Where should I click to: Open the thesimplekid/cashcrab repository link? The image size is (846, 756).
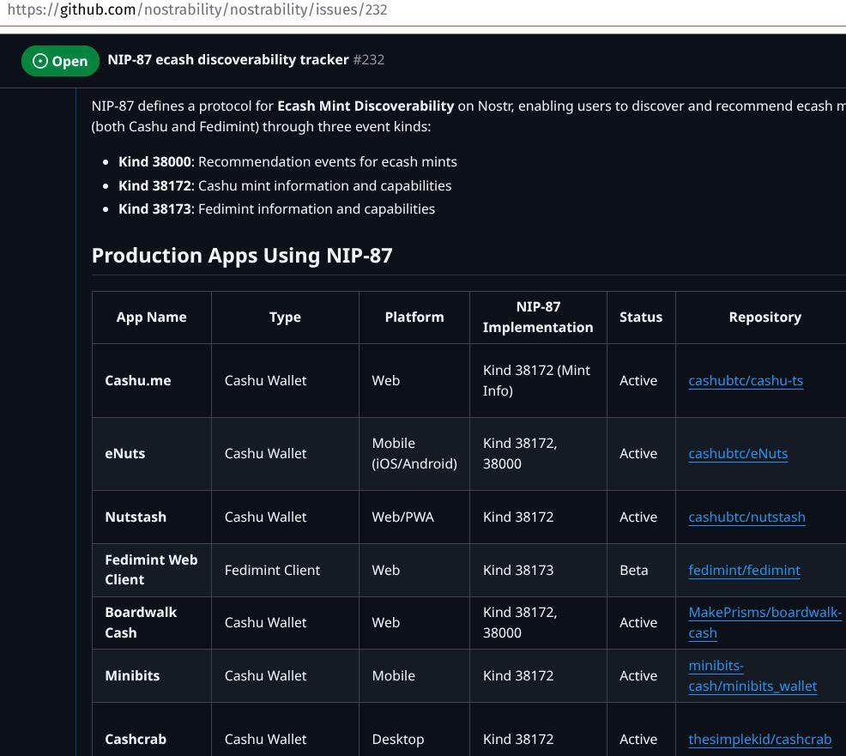point(759,740)
